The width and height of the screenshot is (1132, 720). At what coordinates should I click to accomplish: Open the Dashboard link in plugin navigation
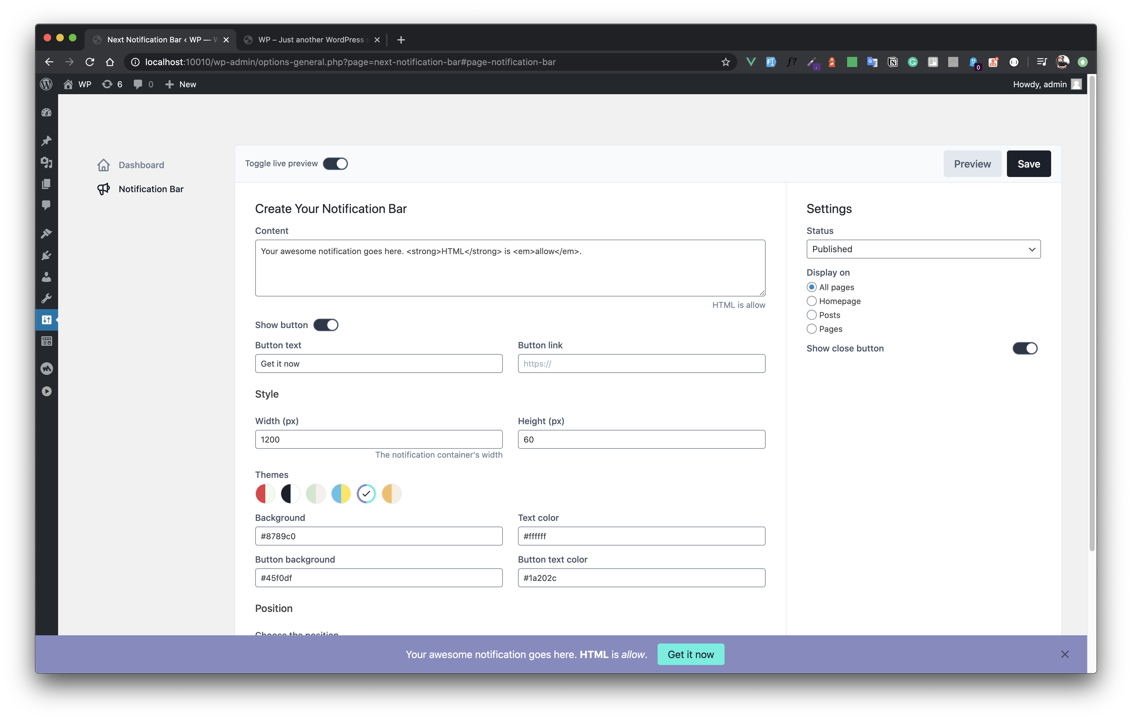pos(131,165)
